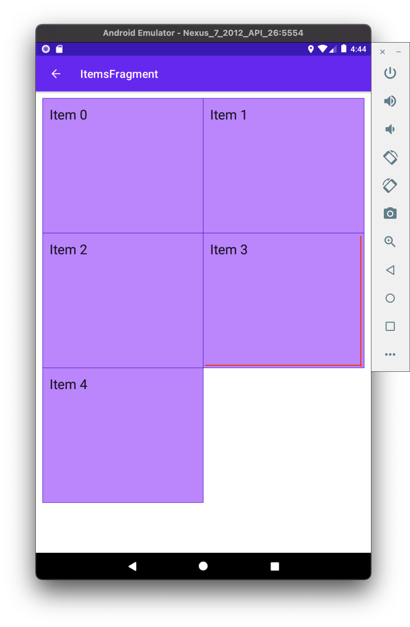Select the Item 1 grid cell
This screenshot has height=627, width=410.
[284, 166]
